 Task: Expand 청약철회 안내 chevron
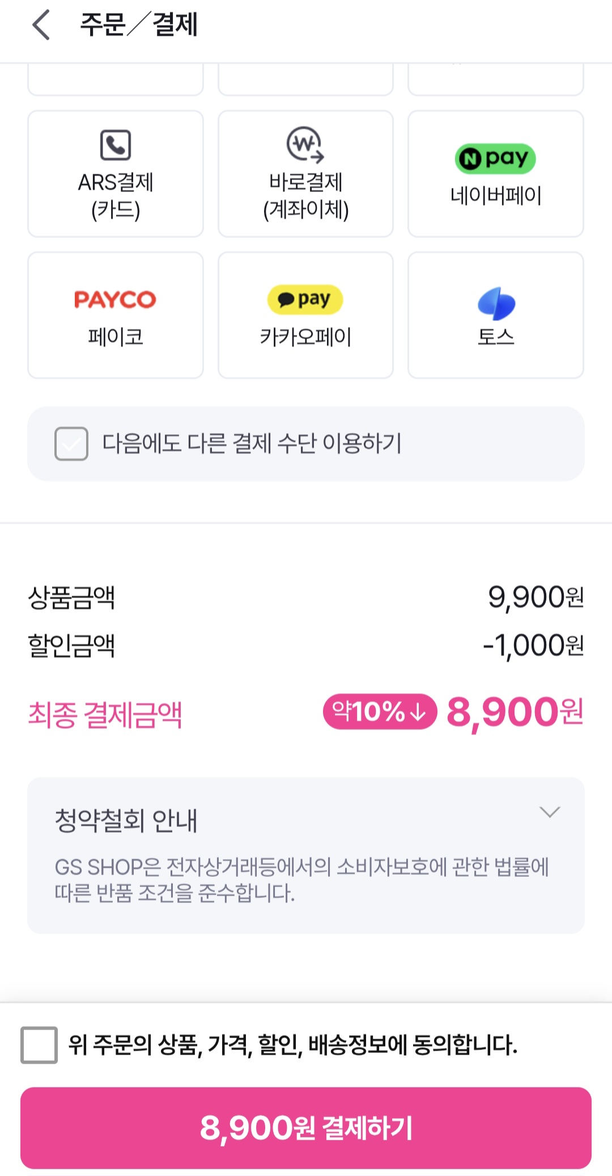tap(550, 812)
